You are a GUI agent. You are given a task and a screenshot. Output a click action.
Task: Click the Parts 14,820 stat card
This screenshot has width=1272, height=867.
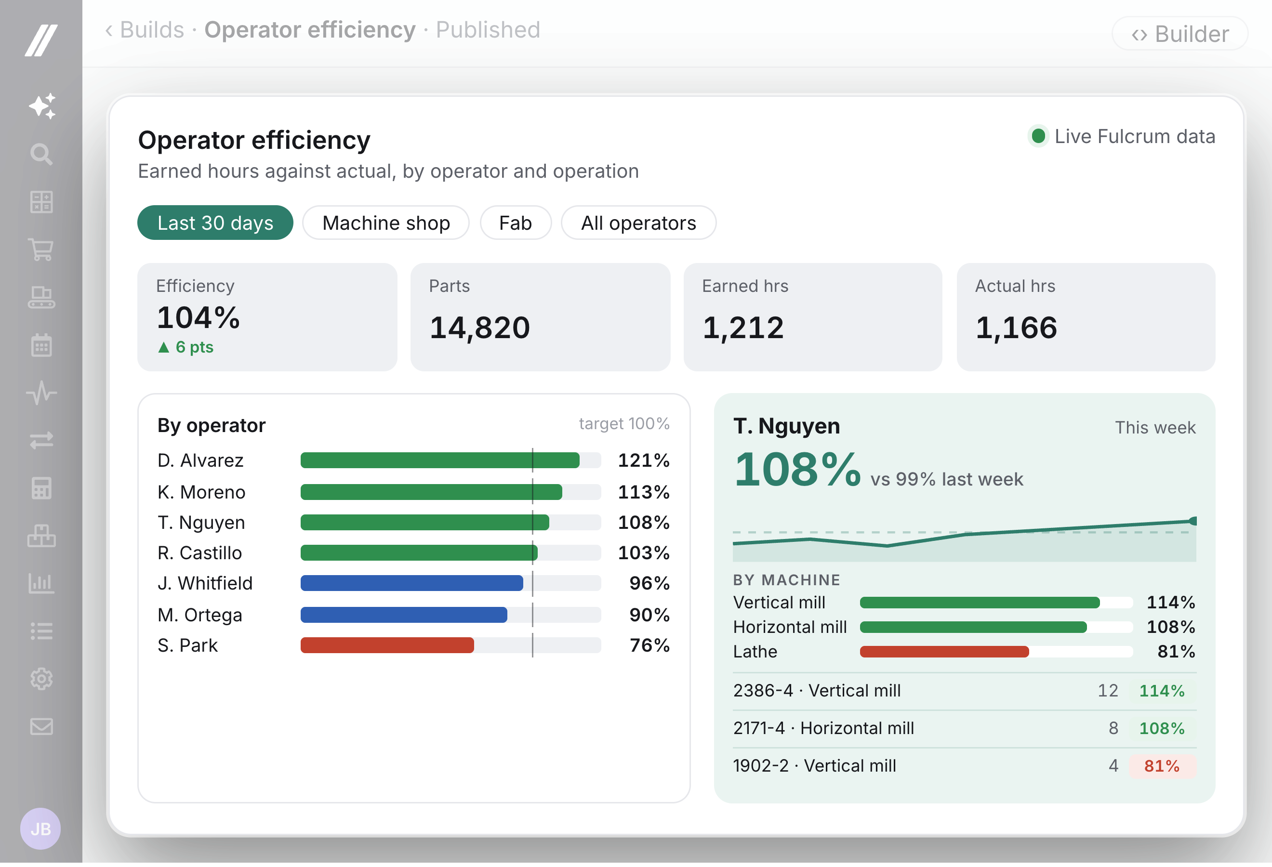[x=540, y=318]
